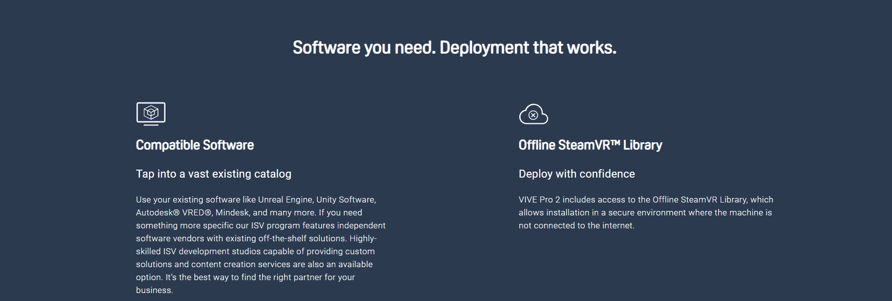Click the 'Software you need. Deployment that works.' headline
Screen dimensions: 892x301
click(x=454, y=48)
